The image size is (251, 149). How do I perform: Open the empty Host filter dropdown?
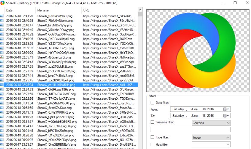[x=211, y=144]
